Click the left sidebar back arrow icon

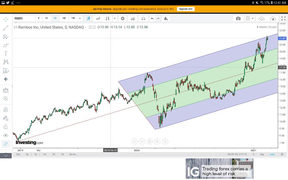click(x=6, y=79)
